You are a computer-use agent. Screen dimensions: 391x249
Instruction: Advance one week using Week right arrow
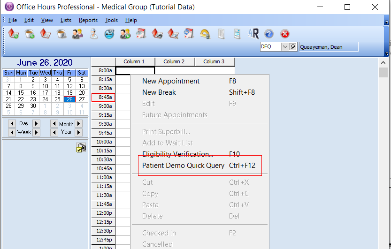point(36,132)
